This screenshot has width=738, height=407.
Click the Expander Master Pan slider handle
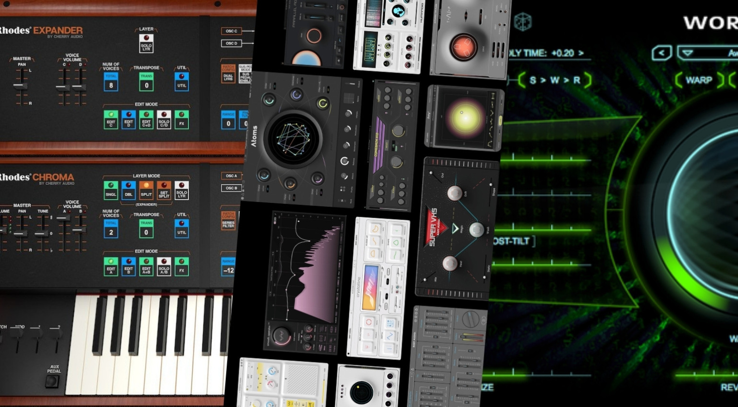coord(20,86)
